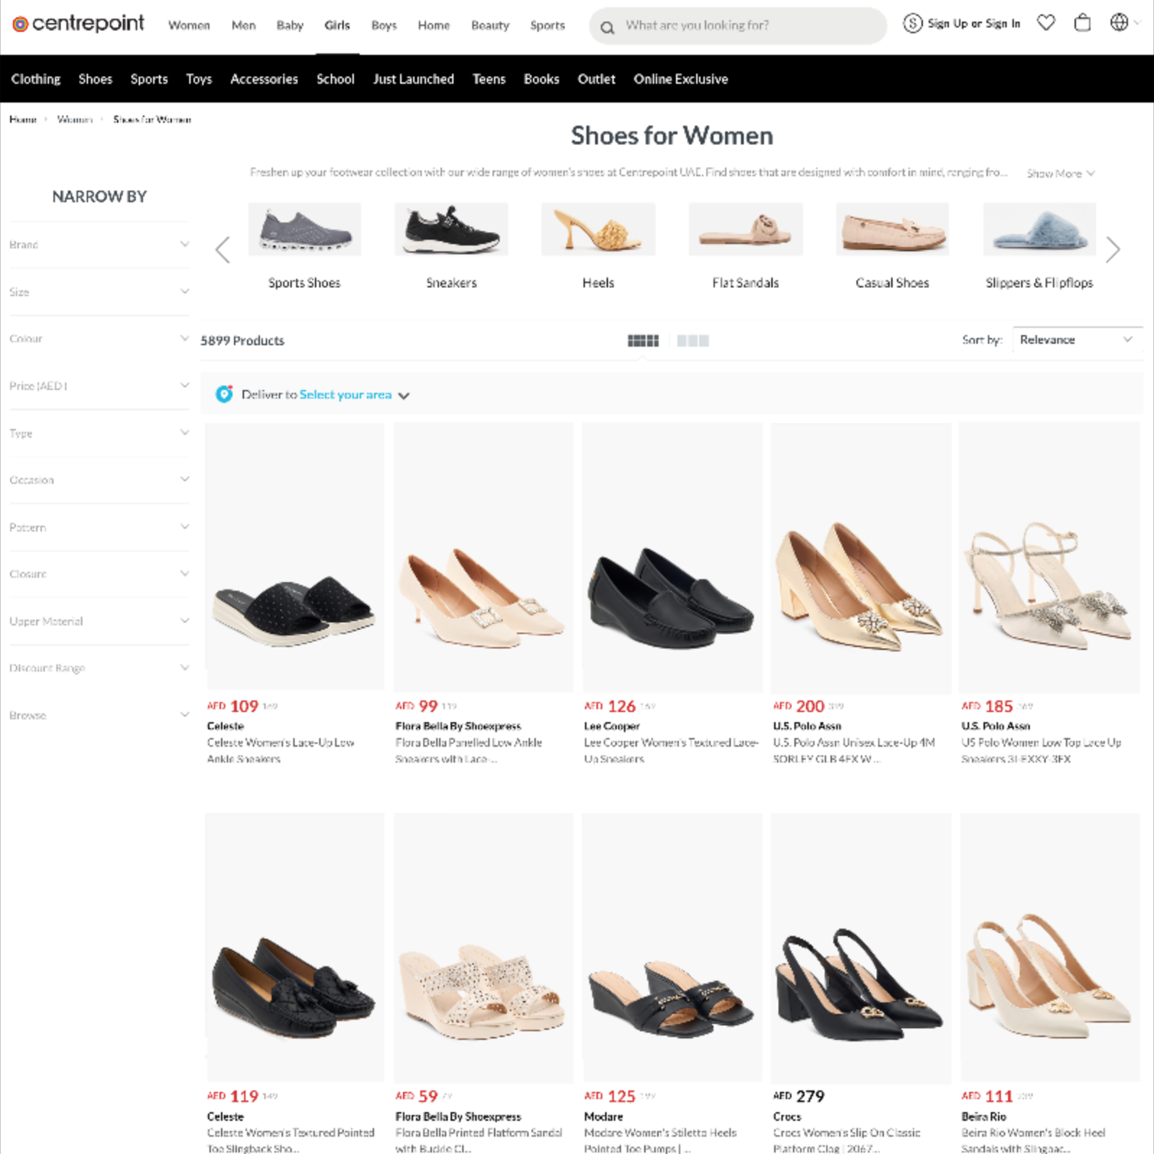Open the wishlist heart icon
This screenshot has width=1154, height=1154.
click(x=1046, y=23)
